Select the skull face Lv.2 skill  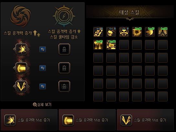(x=124, y=32)
